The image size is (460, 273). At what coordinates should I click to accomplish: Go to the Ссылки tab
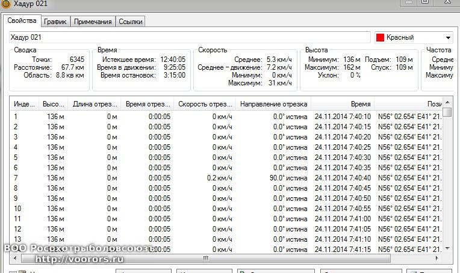[130, 22]
